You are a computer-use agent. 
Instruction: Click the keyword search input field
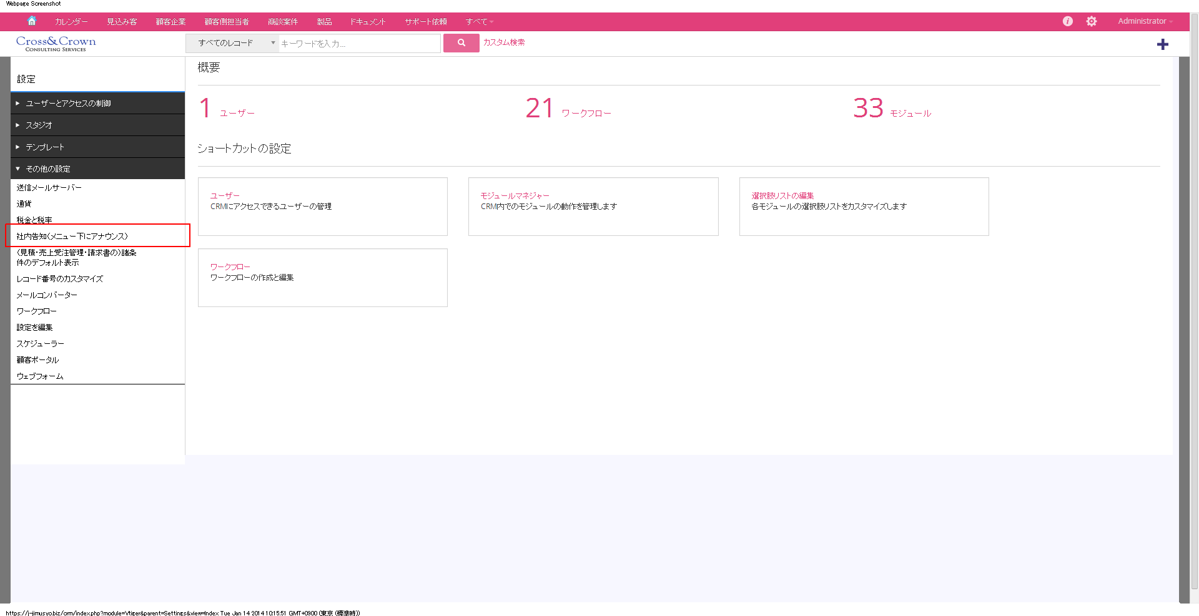[359, 43]
